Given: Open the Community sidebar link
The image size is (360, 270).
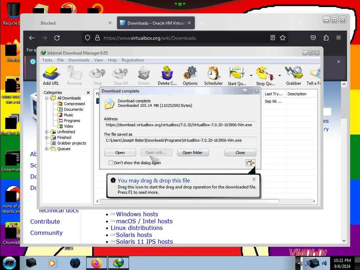Looking at the screenshot, I should pos(46,233).
